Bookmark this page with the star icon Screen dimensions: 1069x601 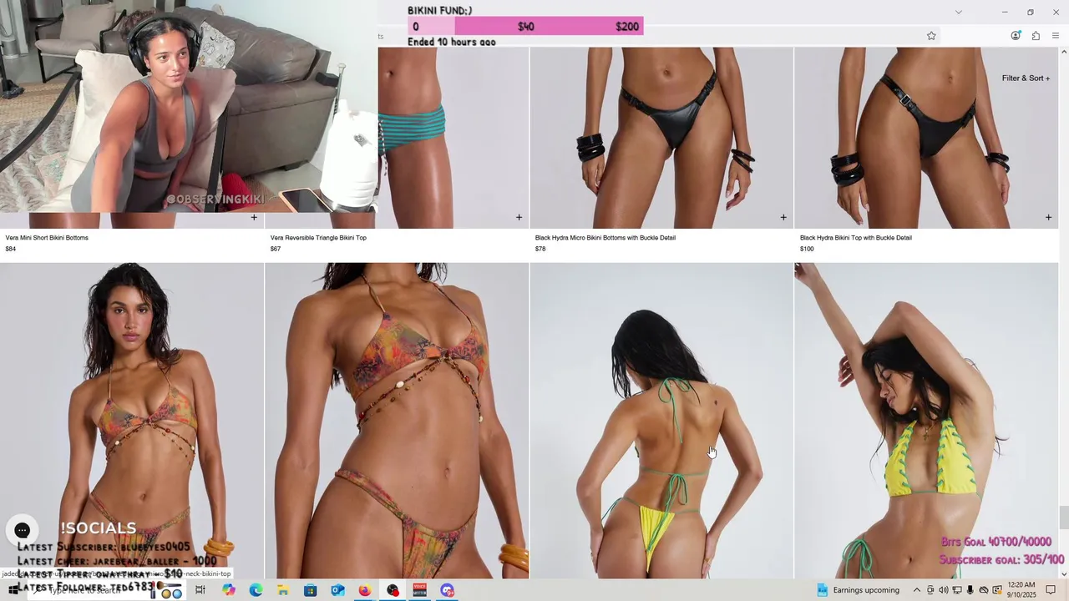pyautogui.click(x=931, y=36)
